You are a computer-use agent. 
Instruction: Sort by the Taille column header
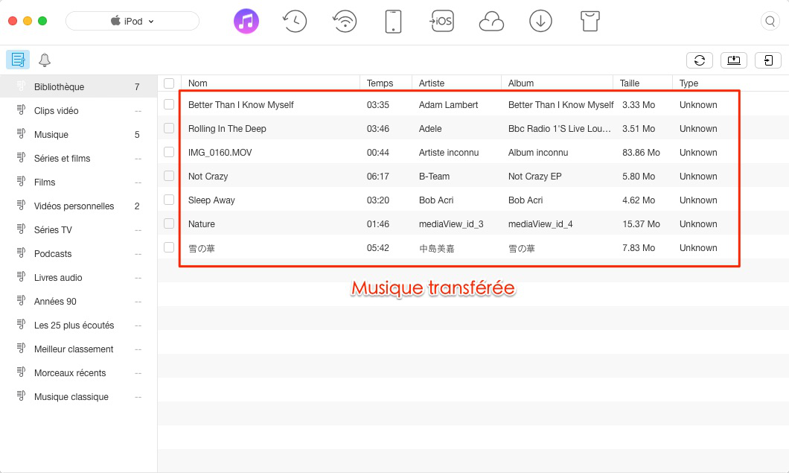(642, 83)
